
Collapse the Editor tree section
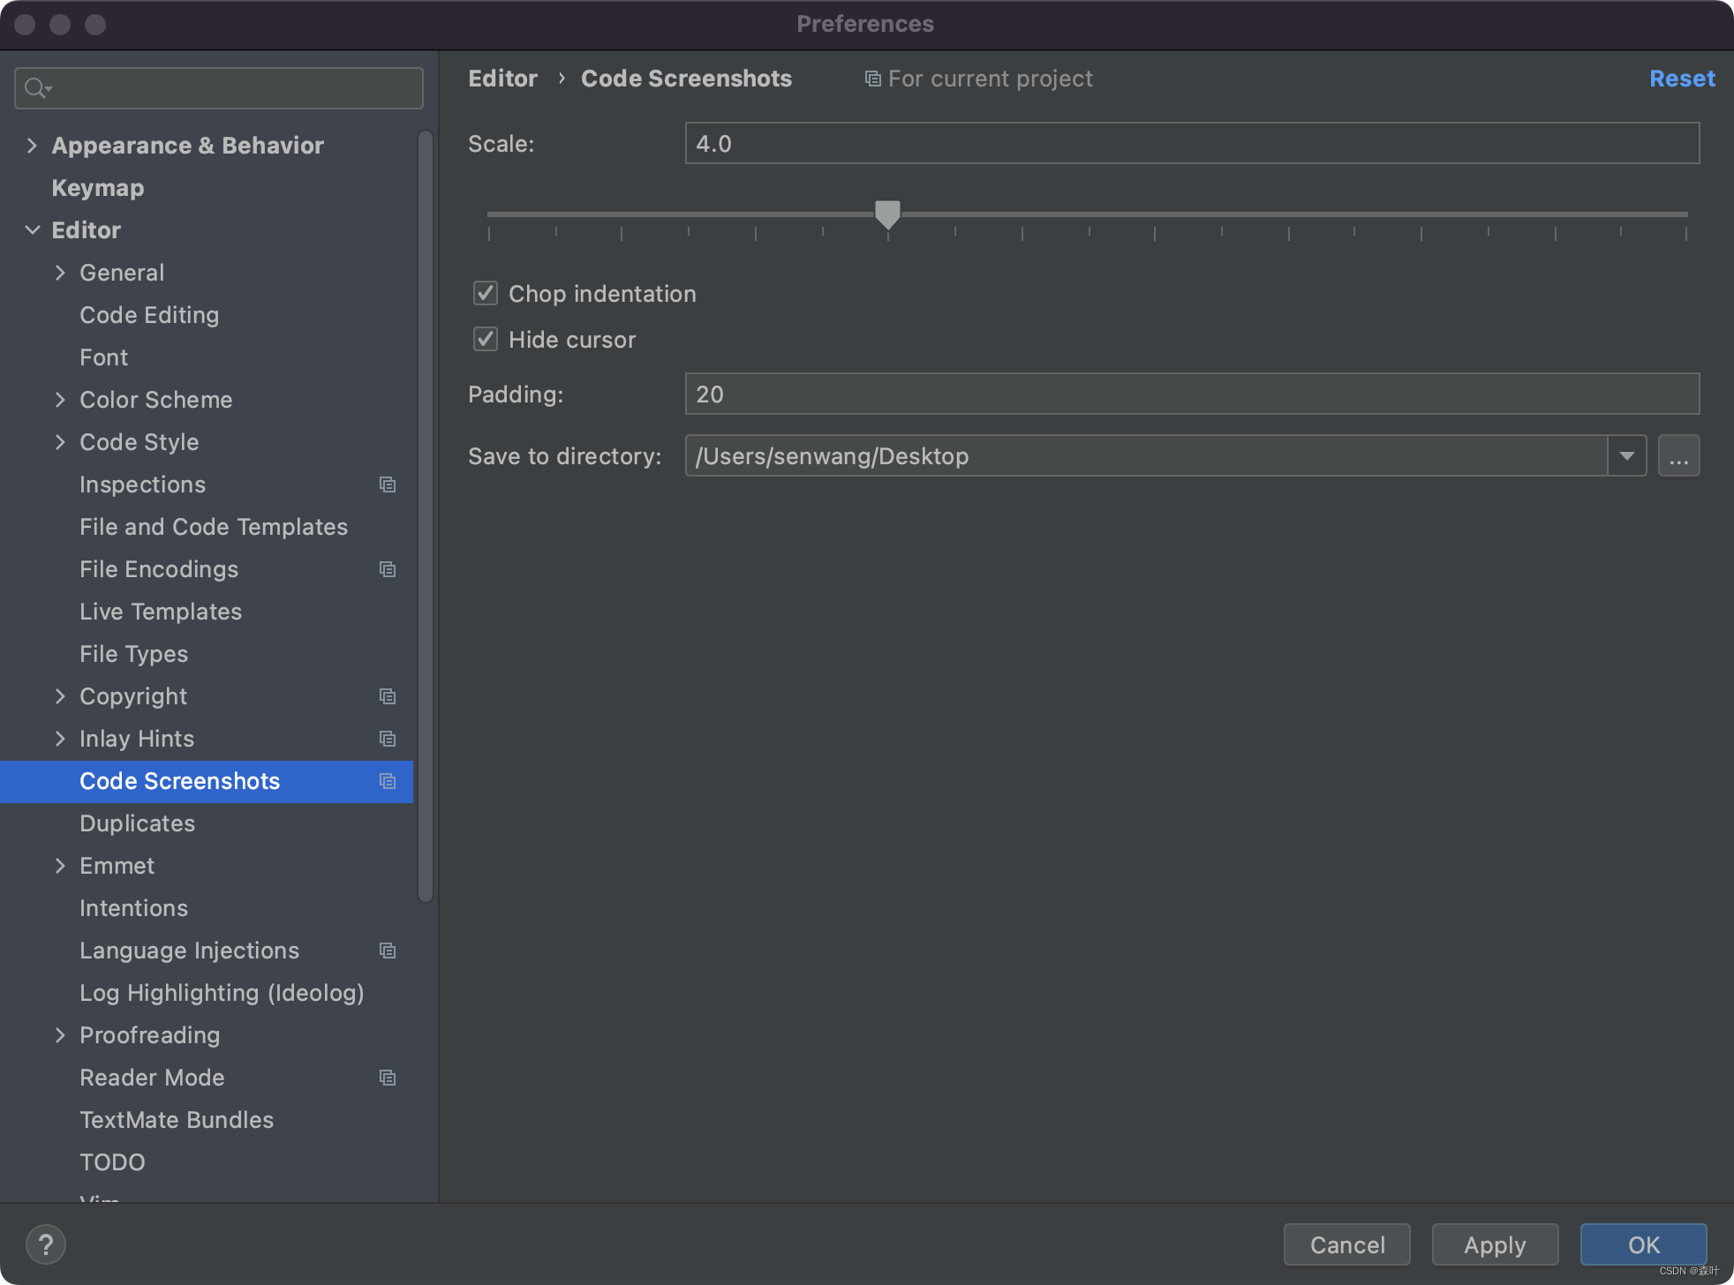32,230
